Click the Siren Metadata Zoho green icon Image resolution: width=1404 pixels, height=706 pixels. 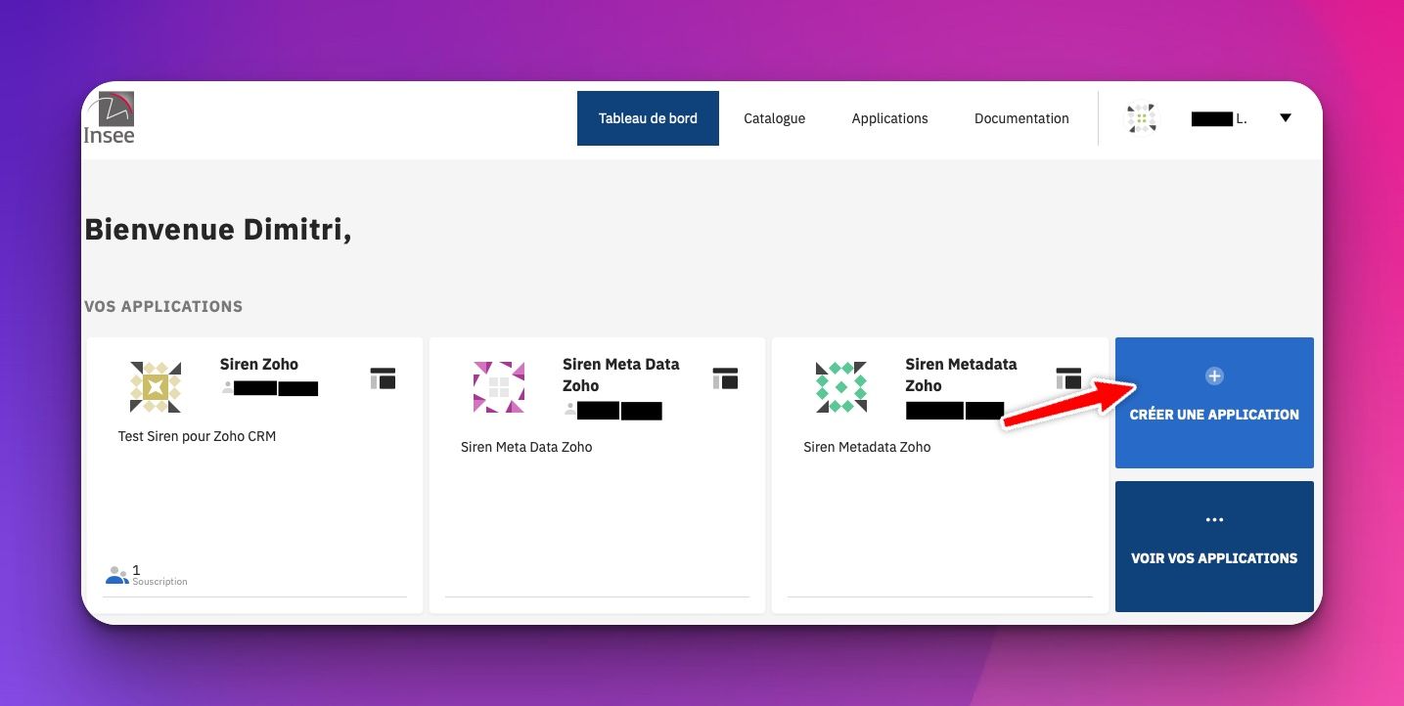coord(841,386)
